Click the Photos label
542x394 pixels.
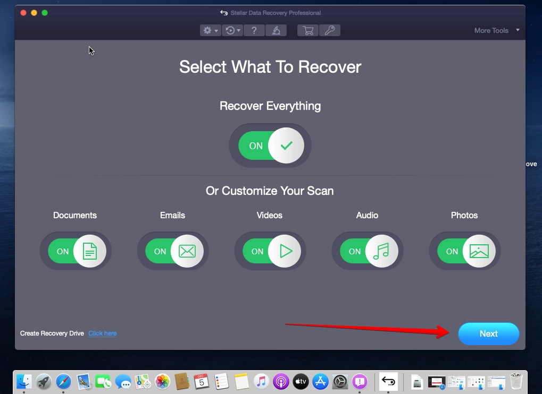pos(464,215)
